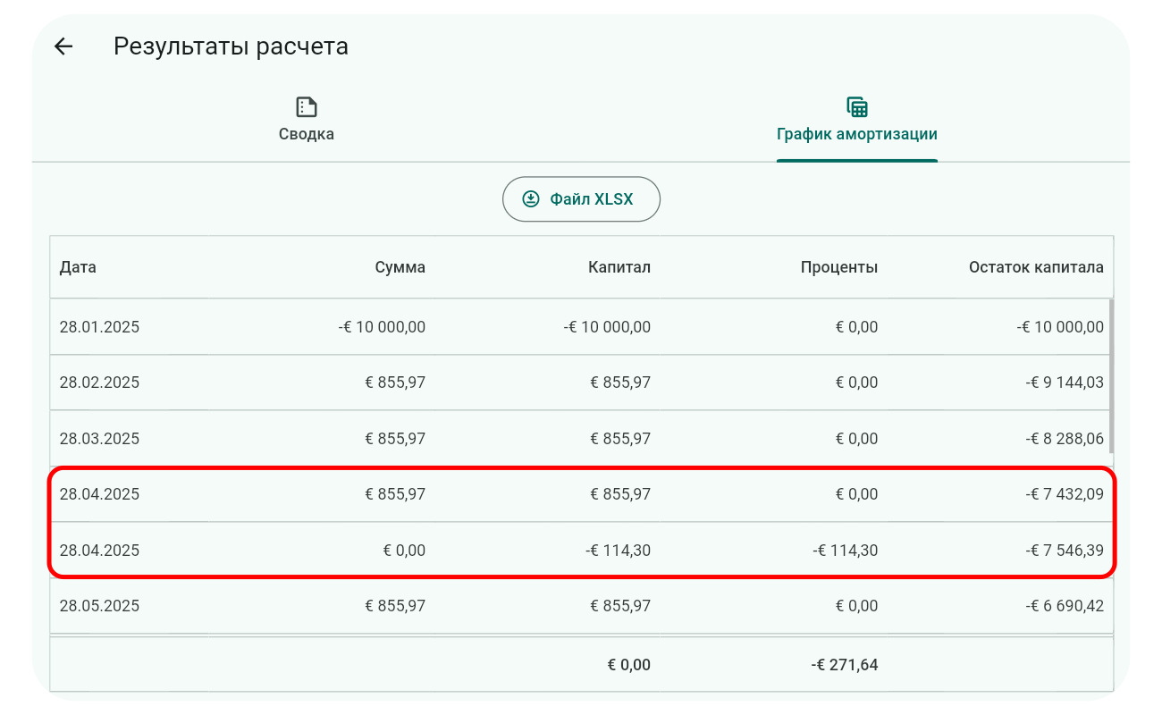Go back using the arrow icon
This screenshot has height=715, width=1162.
[x=63, y=46]
